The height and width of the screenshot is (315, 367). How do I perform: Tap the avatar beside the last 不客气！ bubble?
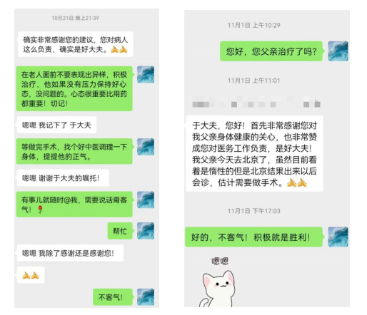[x=146, y=297]
